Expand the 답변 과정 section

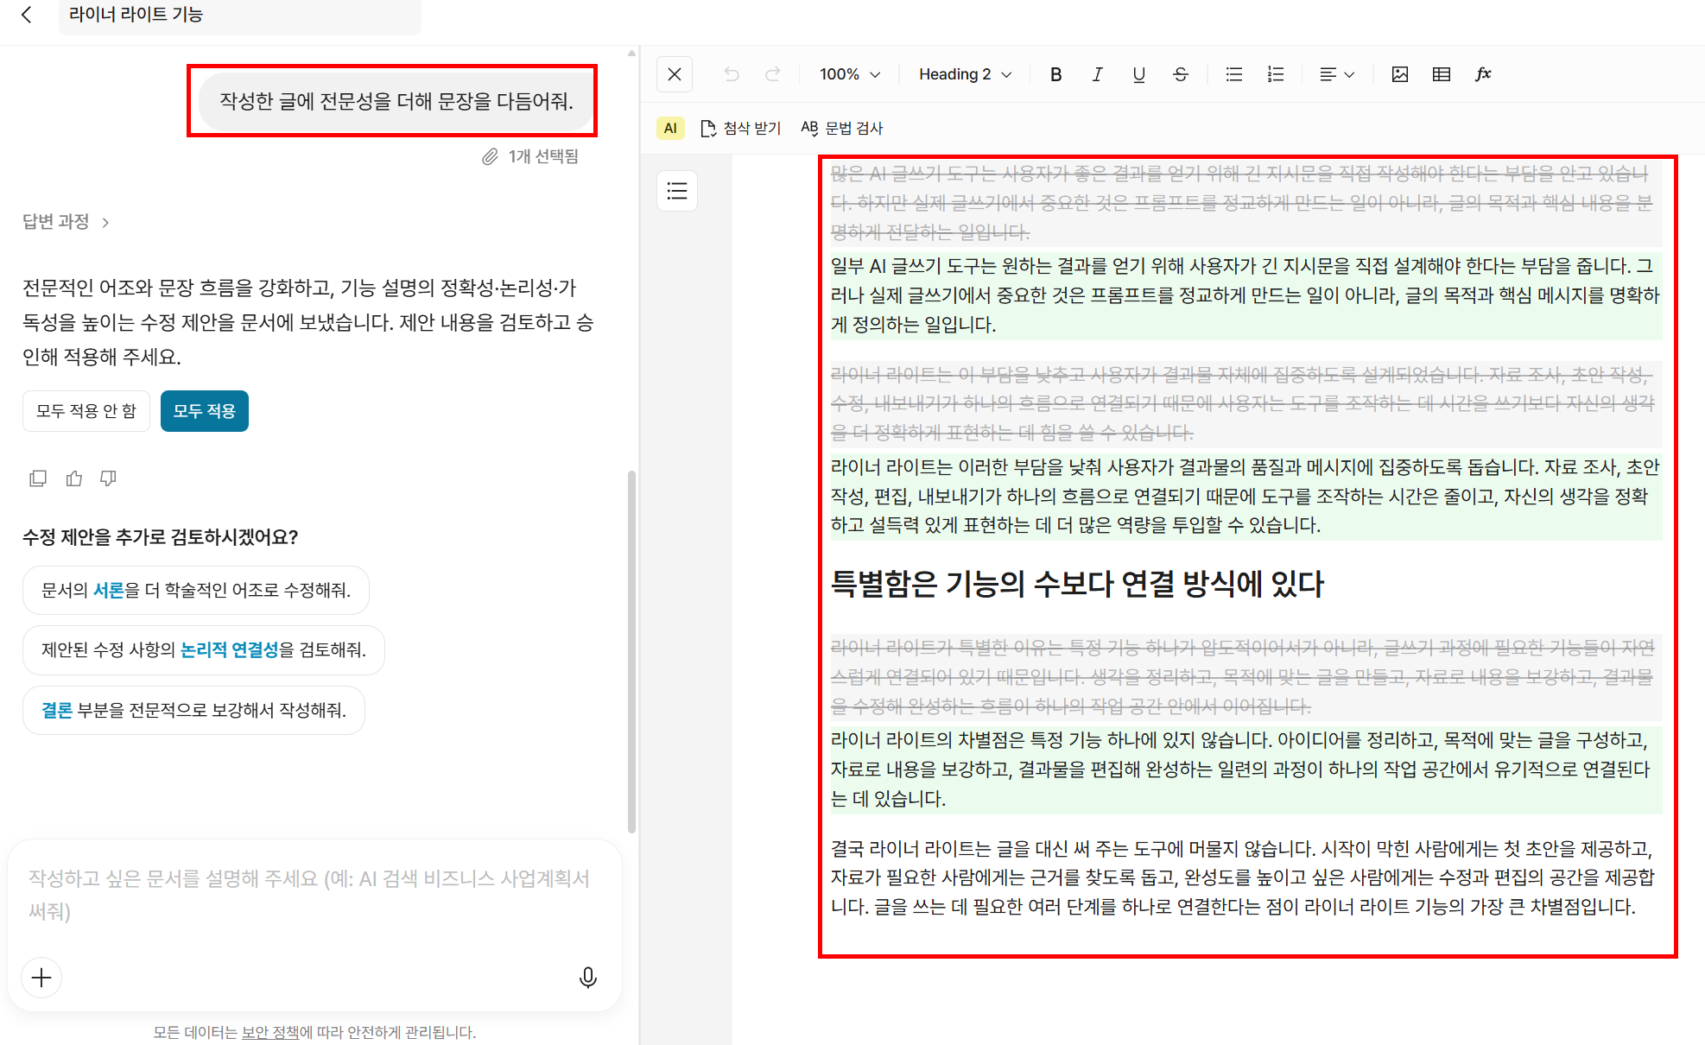click(66, 222)
